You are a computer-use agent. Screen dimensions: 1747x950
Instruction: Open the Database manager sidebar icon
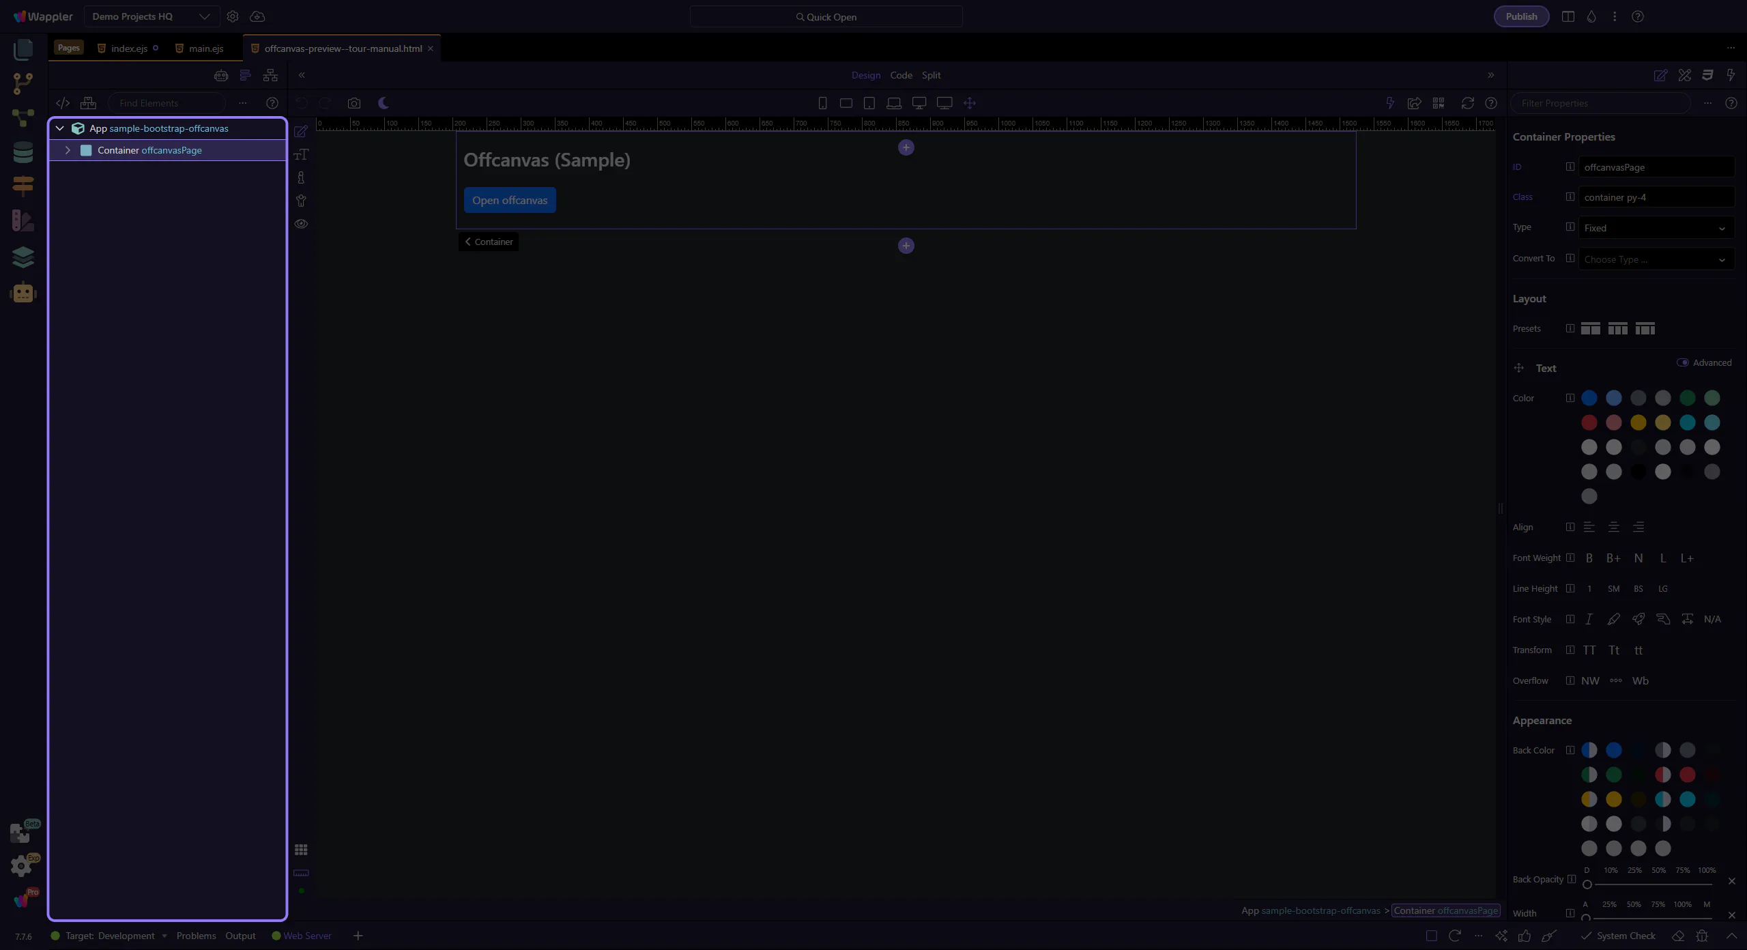tap(23, 152)
